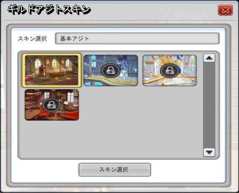239x193 pixels.
Task: Click the padlock on the white-gold palace skin
Action: (x=169, y=70)
